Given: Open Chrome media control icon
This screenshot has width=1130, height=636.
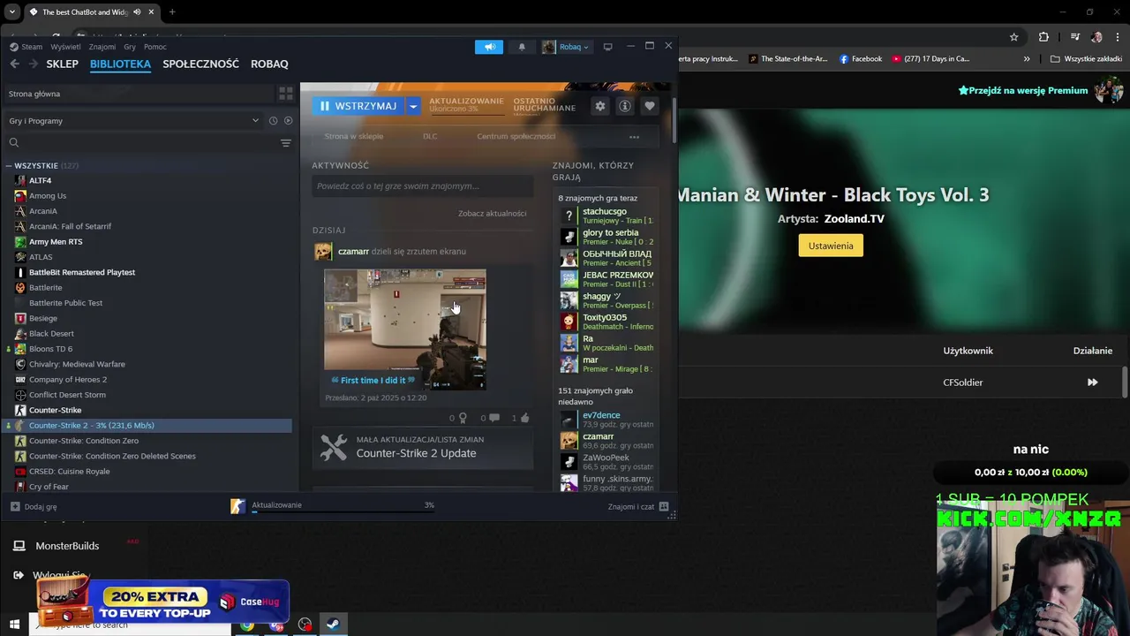Looking at the screenshot, I should coord(1074,37).
